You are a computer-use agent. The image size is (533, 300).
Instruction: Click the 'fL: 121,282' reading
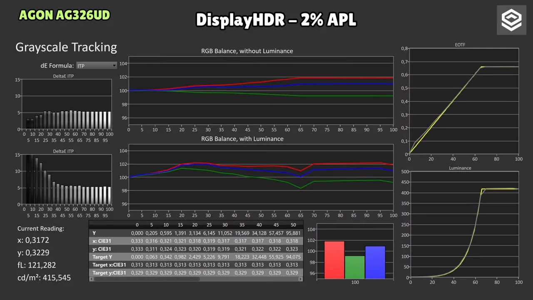point(37,265)
